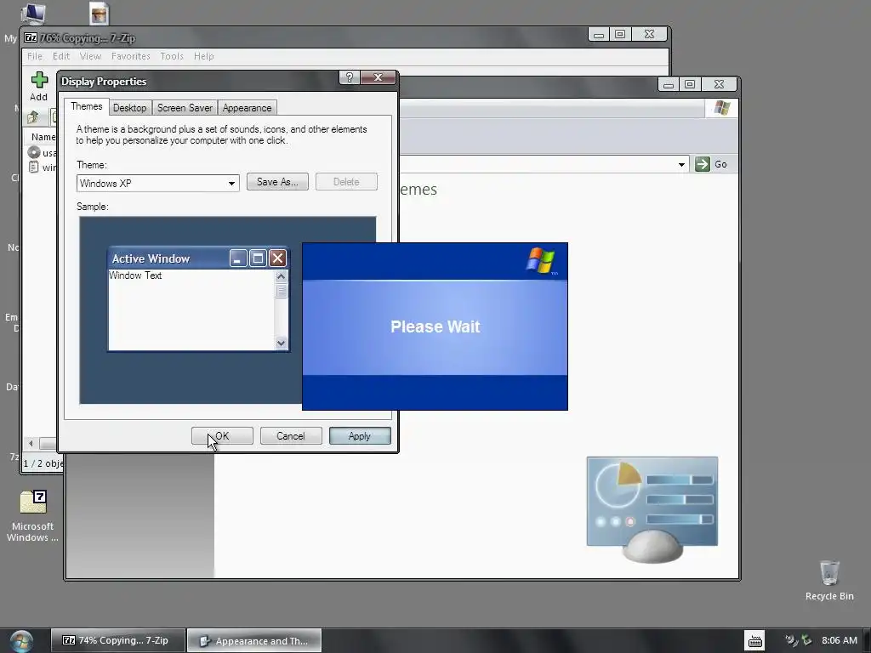
Task: Click the safely remove hardware tray icon
Action: click(x=806, y=640)
